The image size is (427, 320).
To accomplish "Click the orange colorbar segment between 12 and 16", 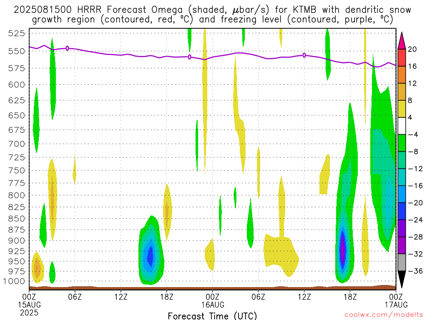I will coord(402,75).
